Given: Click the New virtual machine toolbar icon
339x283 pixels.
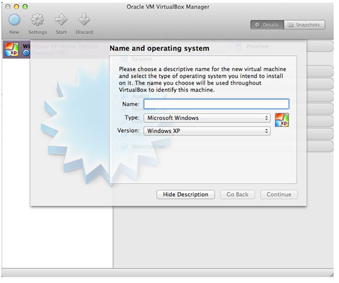Looking at the screenshot, I should (x=14, y=20).
